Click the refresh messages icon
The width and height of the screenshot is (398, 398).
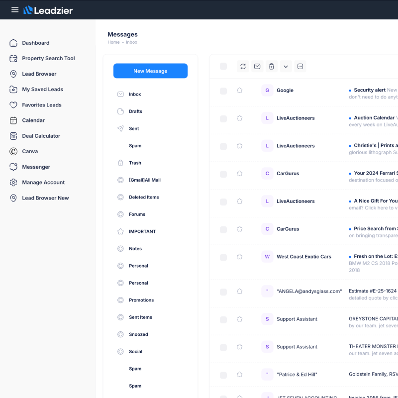pyautogui.click(x=243, y=66)
